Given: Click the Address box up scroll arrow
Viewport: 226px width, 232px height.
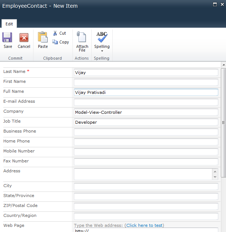Looking at the screenshot, I should (x=215, y=172).
